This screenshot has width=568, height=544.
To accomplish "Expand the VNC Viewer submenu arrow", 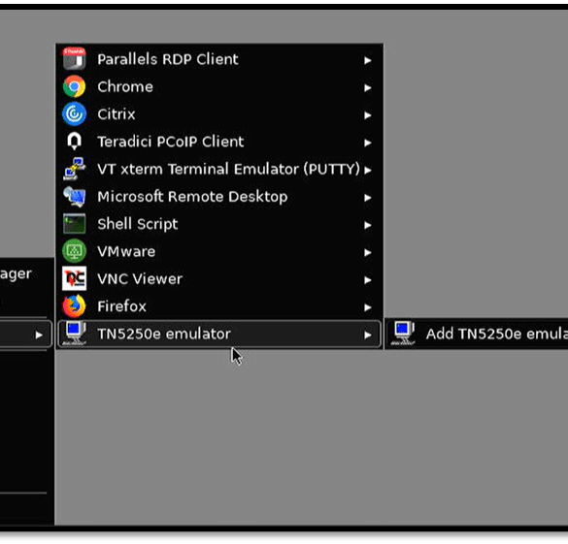I will (368, 279).
